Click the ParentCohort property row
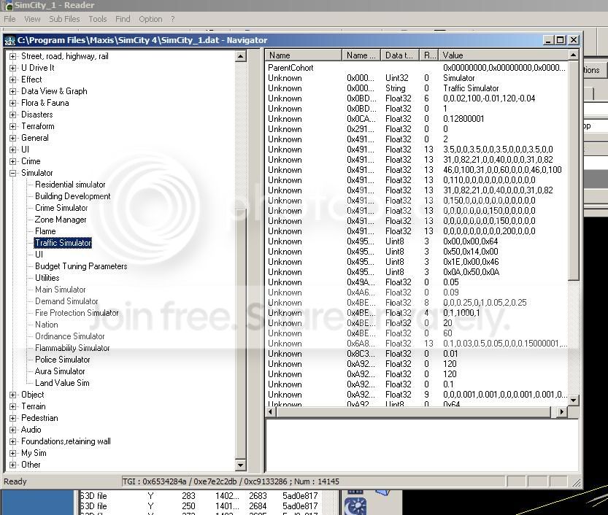 pyautogui.click(x=417, y=68)
